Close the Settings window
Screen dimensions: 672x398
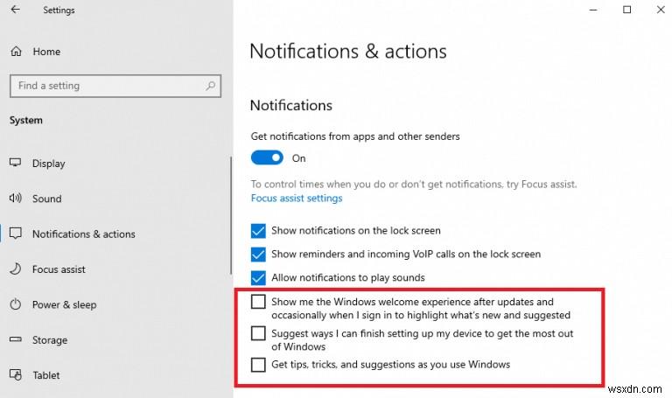[661, 10]
